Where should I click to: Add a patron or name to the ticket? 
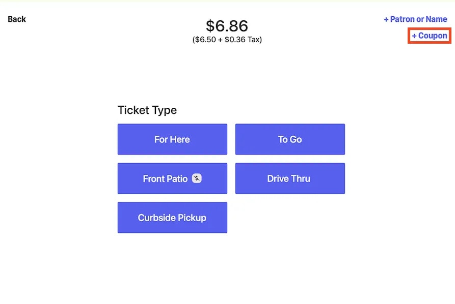click(415, 19)
